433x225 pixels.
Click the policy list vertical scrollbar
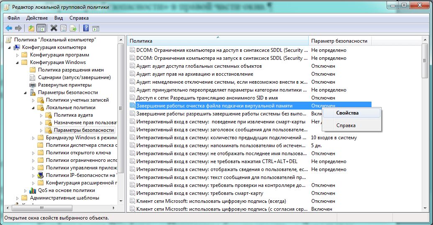point(425,125)
